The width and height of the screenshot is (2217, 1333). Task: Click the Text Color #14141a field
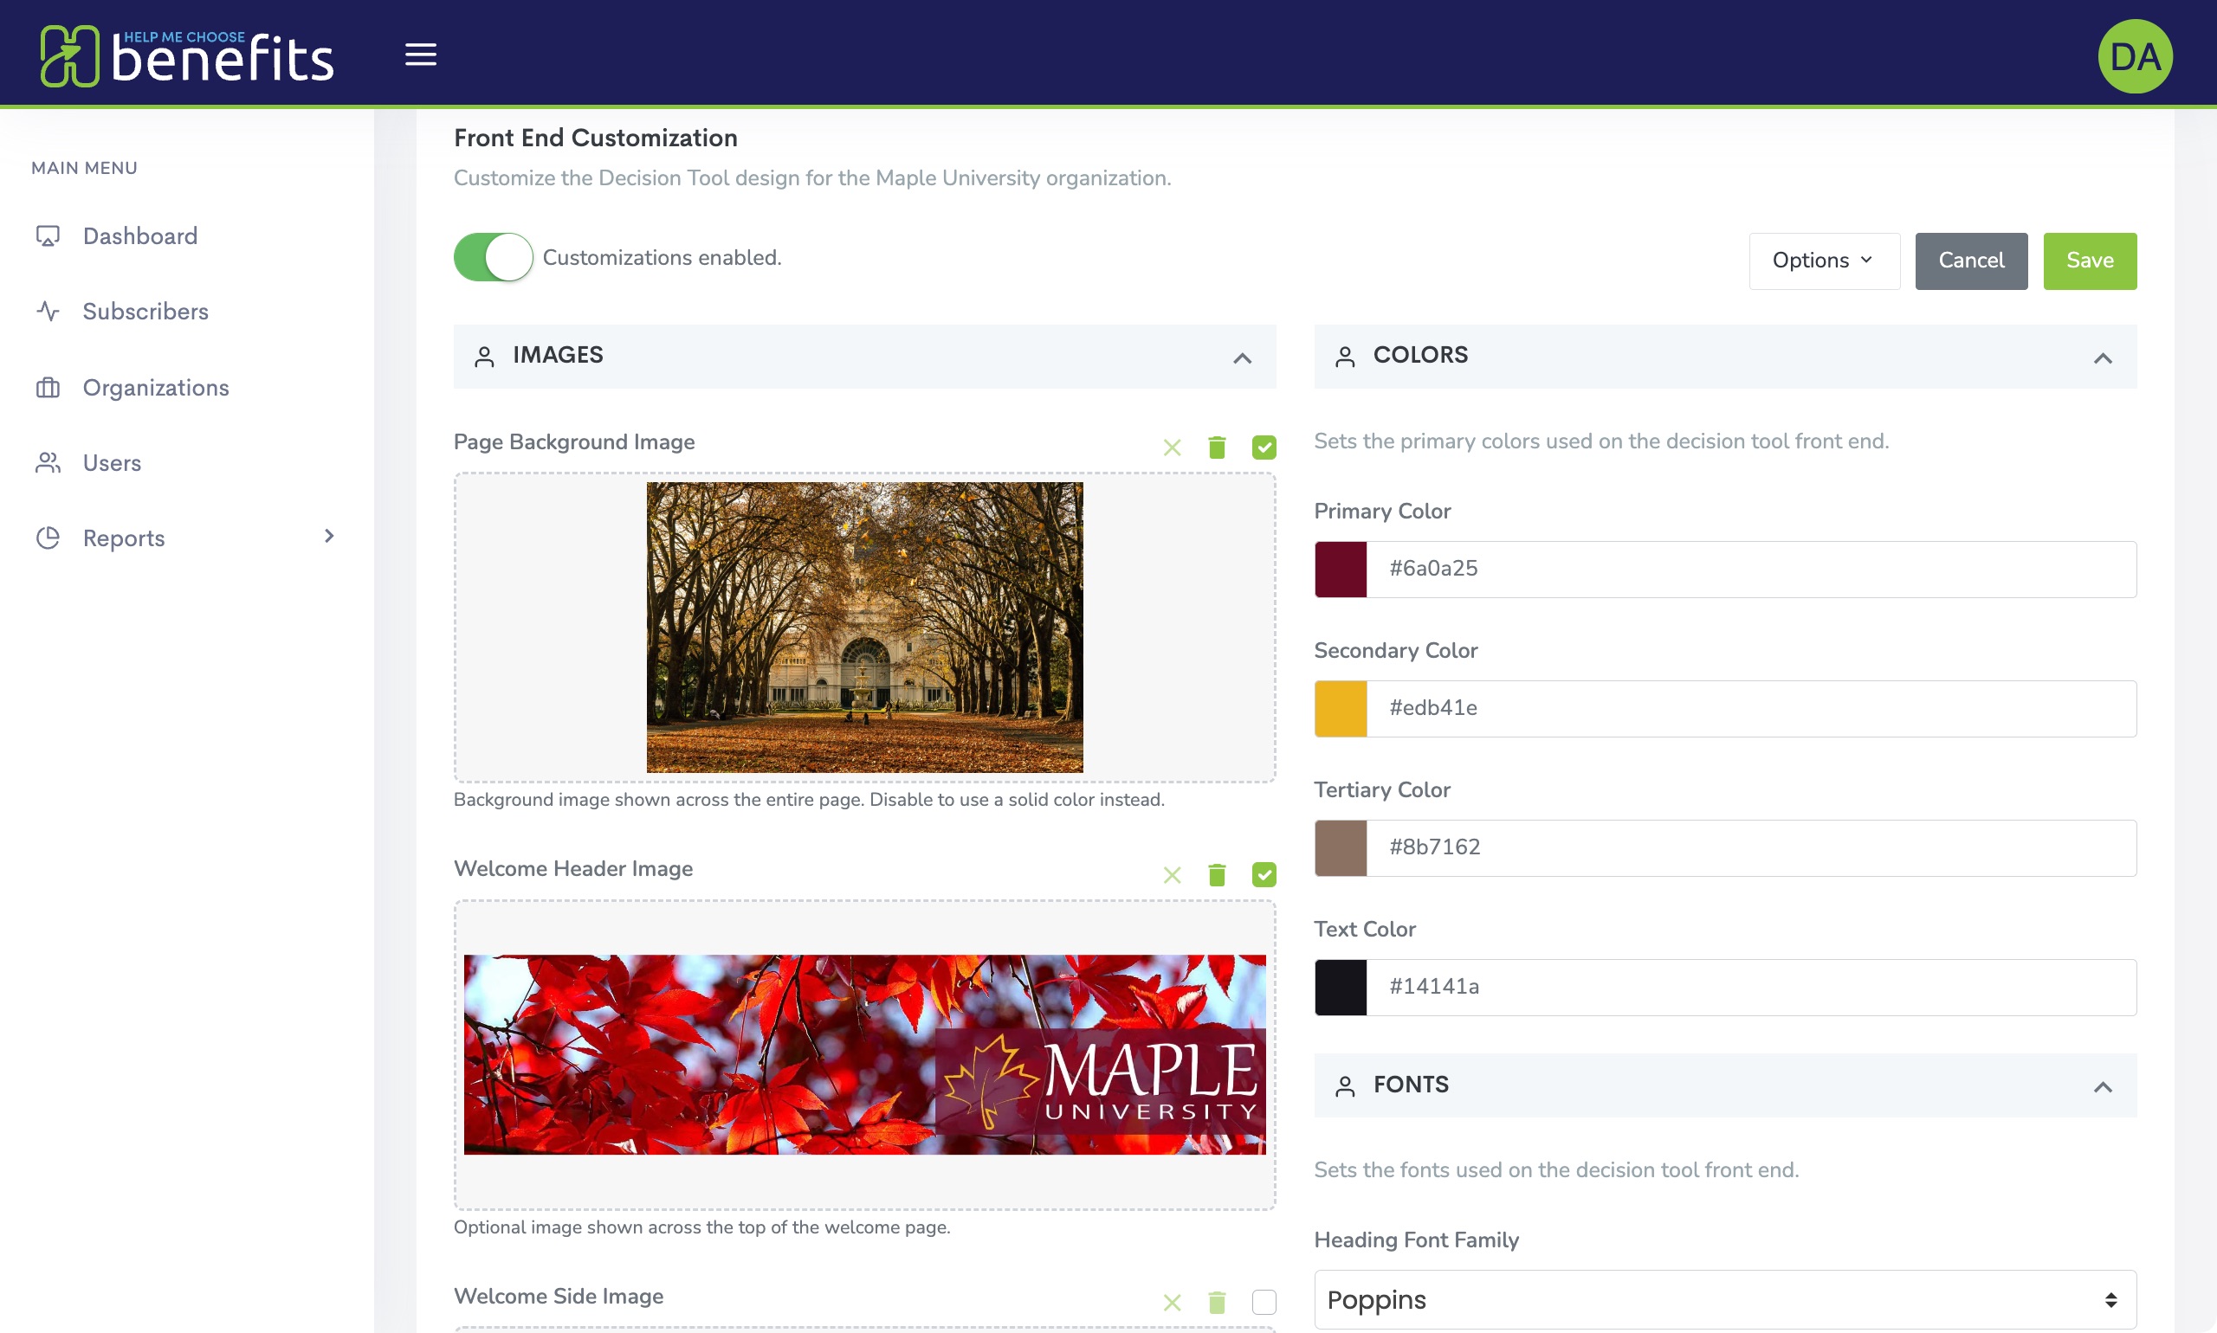(x=1751, y=987)
